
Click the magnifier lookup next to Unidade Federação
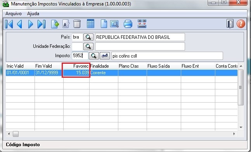[x=88, y=46]
